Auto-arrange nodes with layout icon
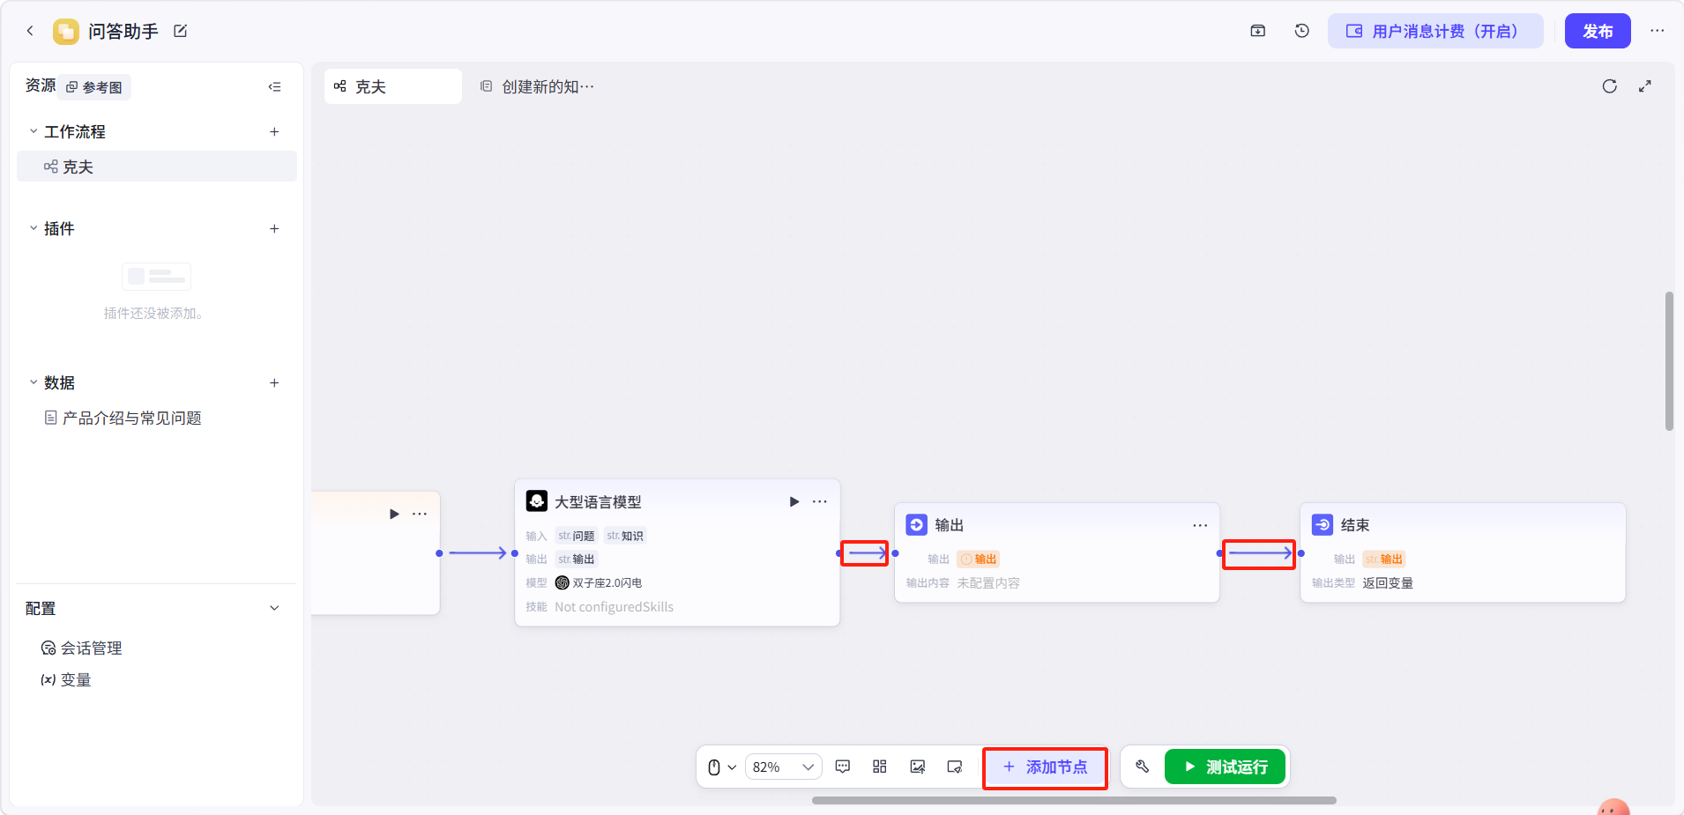This screenshot has height=815, width=1684. point(880,767)
